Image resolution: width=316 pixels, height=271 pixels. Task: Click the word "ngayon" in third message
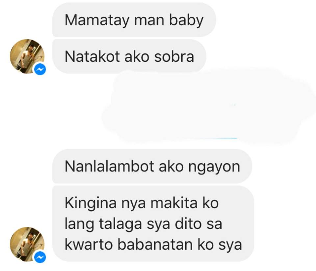214,167
